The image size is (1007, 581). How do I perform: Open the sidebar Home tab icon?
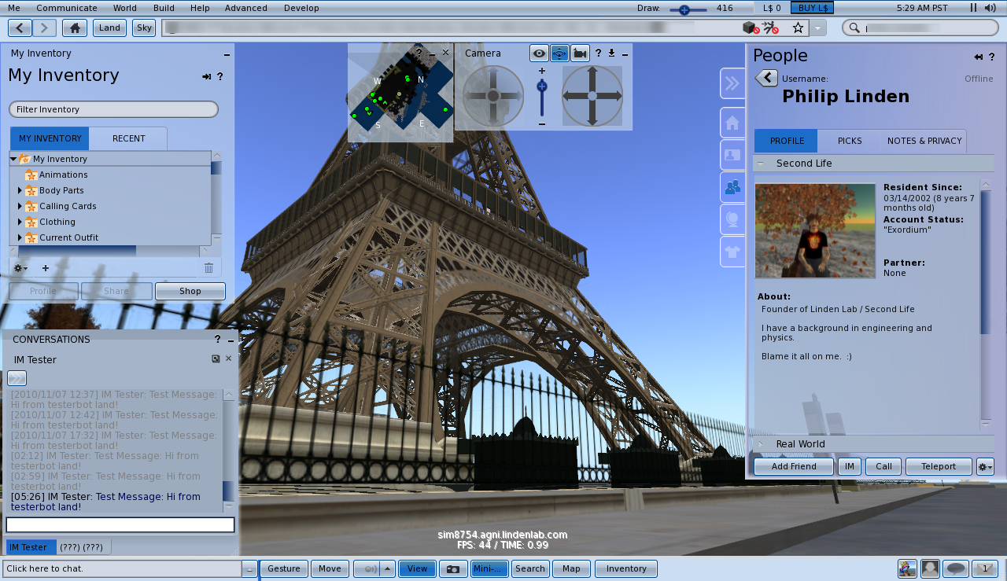[732, 123]
